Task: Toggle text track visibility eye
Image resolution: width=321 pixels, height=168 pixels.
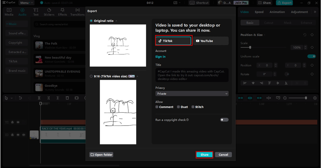Action: tap(18, 122)
